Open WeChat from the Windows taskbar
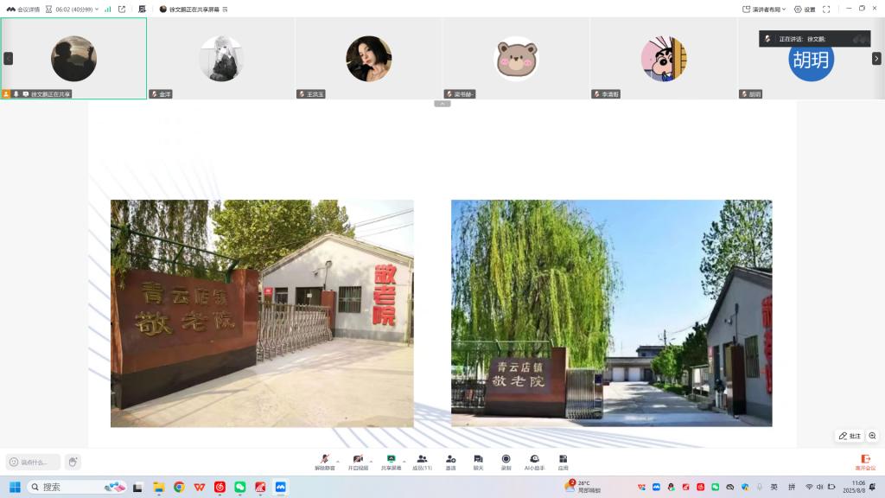885x498 pixels. [240, 487]
